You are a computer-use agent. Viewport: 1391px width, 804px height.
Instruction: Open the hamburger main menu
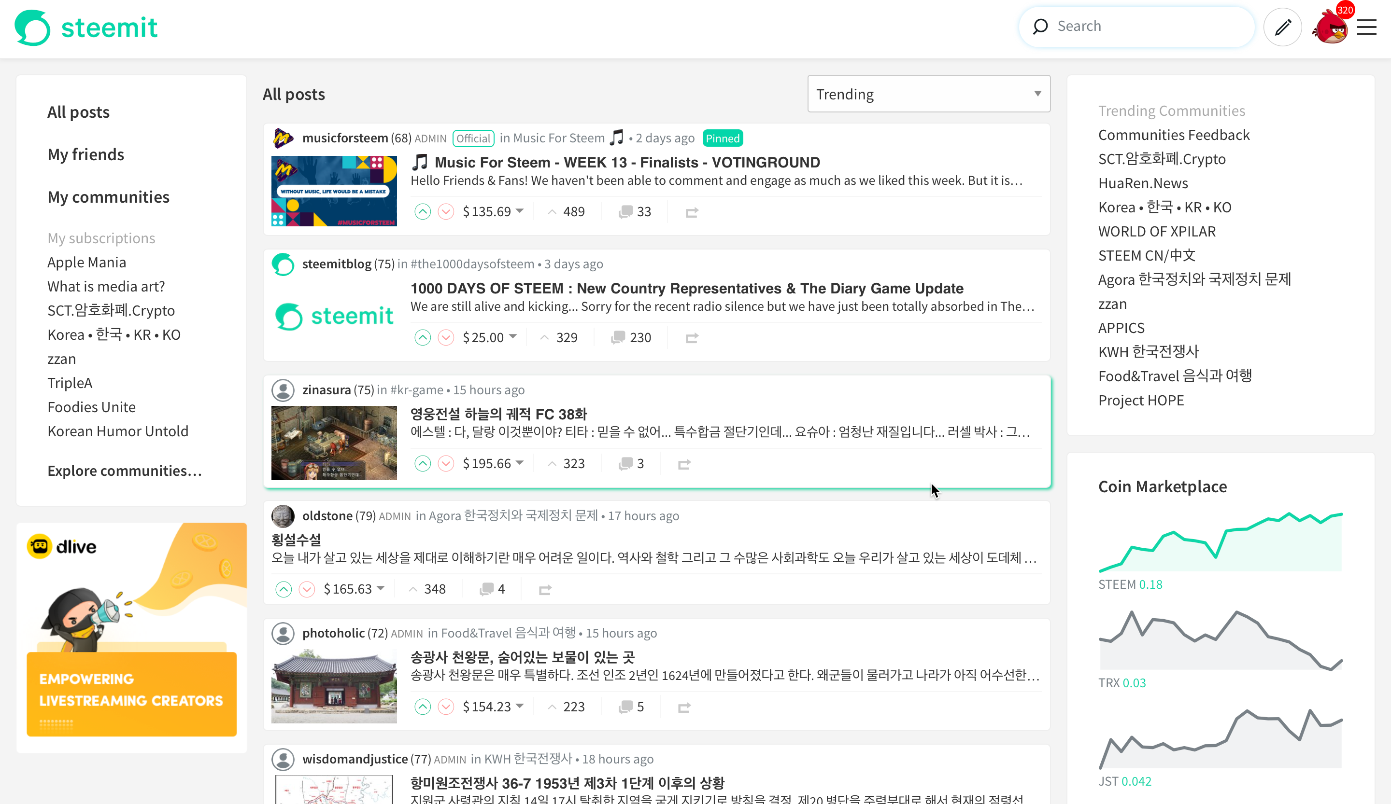[x=1367, y=27]
